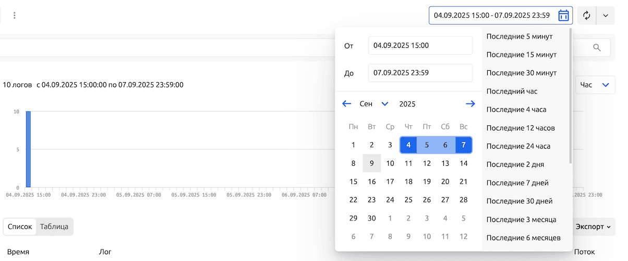
Task: Switch to the Список view
Action: point(20,227)
